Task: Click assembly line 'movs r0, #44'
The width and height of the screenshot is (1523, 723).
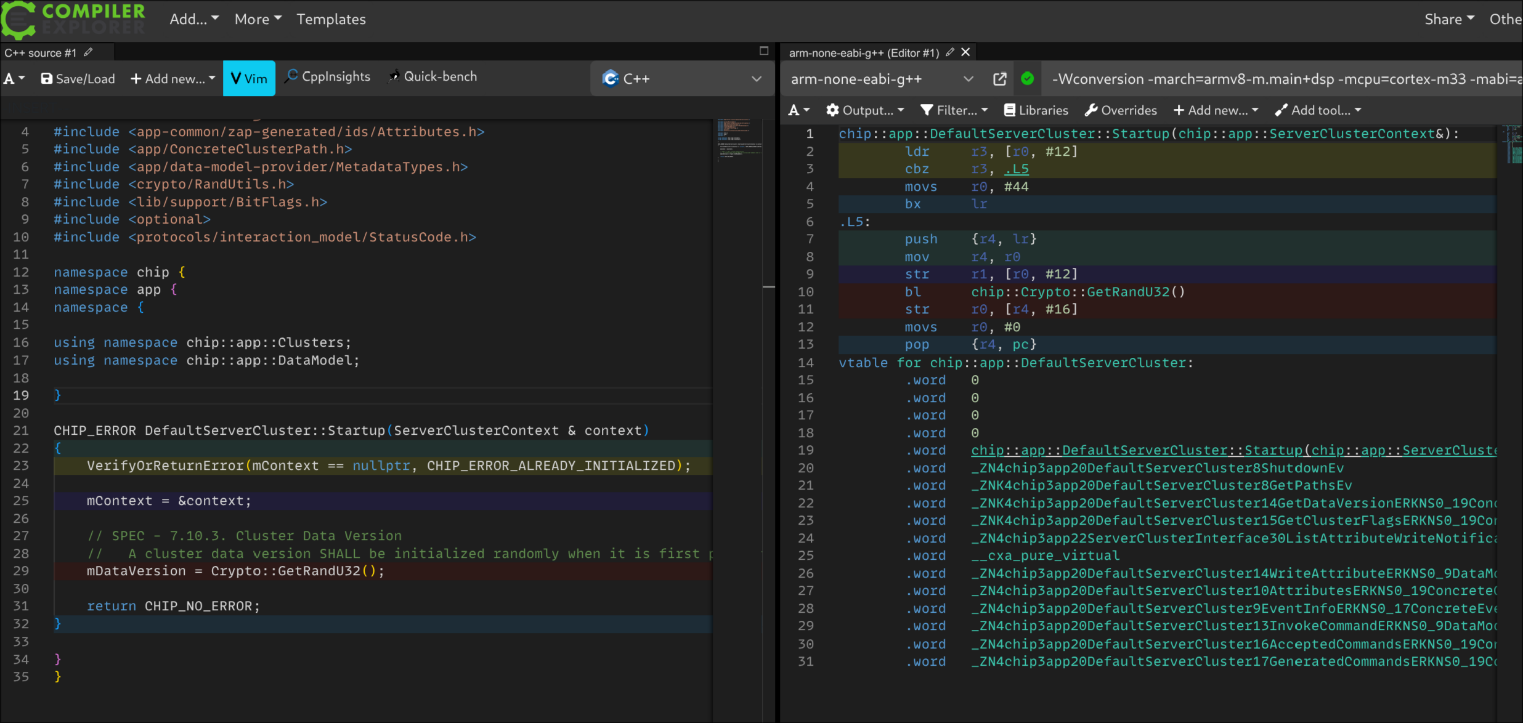Action: 966,187
